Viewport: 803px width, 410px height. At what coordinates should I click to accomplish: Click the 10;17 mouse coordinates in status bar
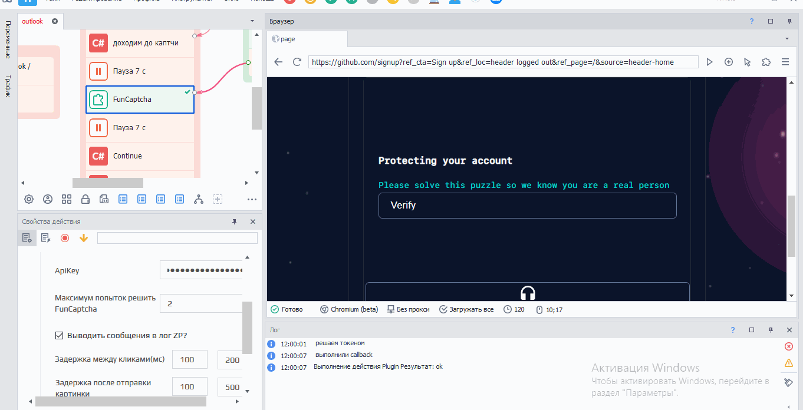coord(549,309)
